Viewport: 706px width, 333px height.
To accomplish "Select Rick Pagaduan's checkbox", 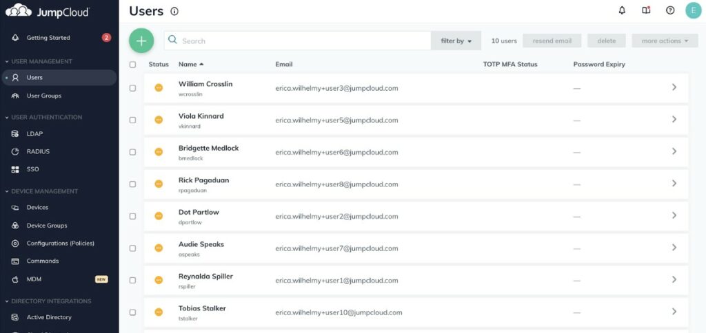I will pos(132,184).
